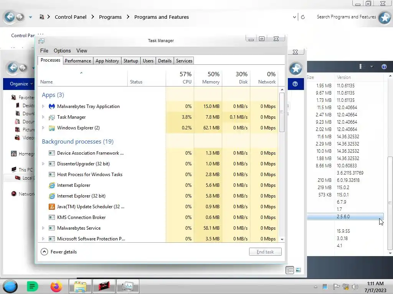Click the Task Manager title bar icon

click(x=41, y=41)
